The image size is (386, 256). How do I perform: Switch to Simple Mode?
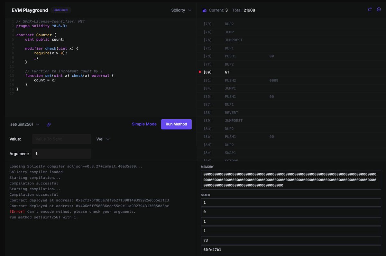pos(144,124)
